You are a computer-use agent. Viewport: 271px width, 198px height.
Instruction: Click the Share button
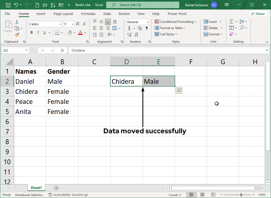click(258, 13)
